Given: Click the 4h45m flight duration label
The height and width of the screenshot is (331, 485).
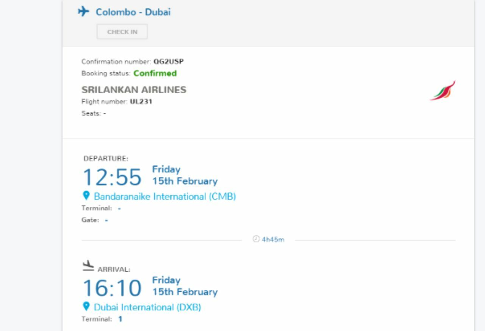Looking at the screenshot, I should (273, 240).
